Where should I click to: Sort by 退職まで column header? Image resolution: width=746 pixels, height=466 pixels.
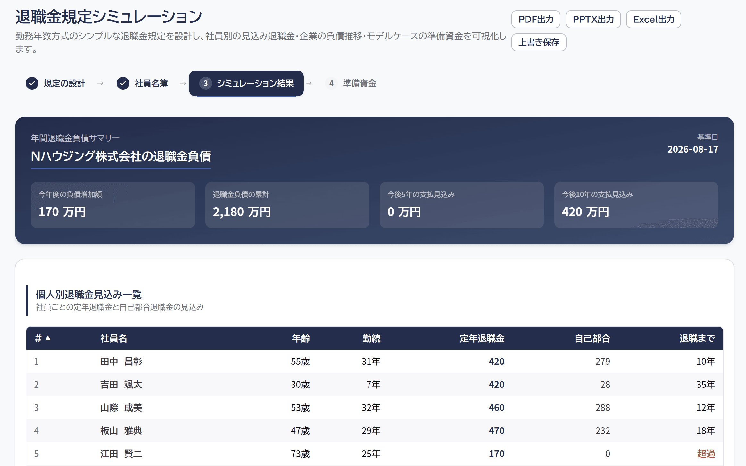click(697, 338)
